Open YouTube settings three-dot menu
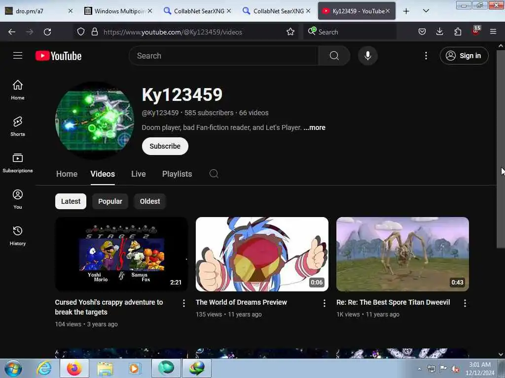 pos(426,56)
